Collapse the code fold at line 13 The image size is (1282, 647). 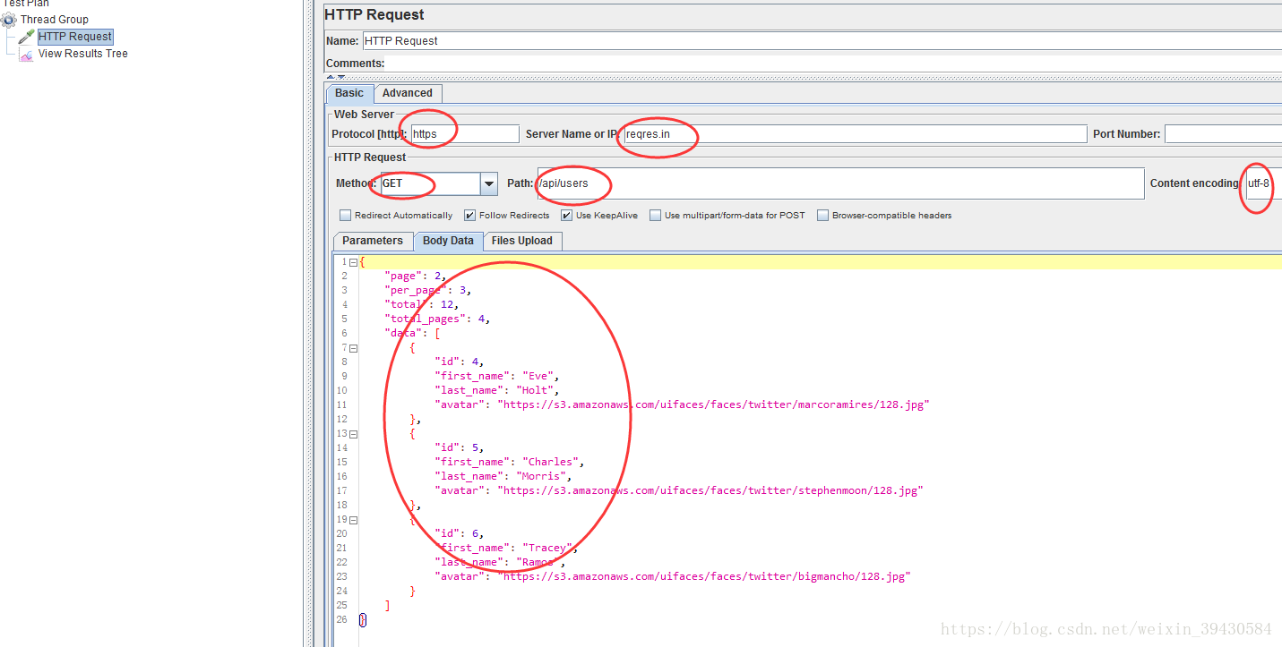click(353, 434)
